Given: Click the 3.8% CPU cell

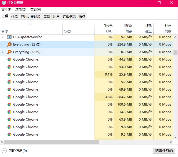Looking at the screenshot, I should [104, 97].
